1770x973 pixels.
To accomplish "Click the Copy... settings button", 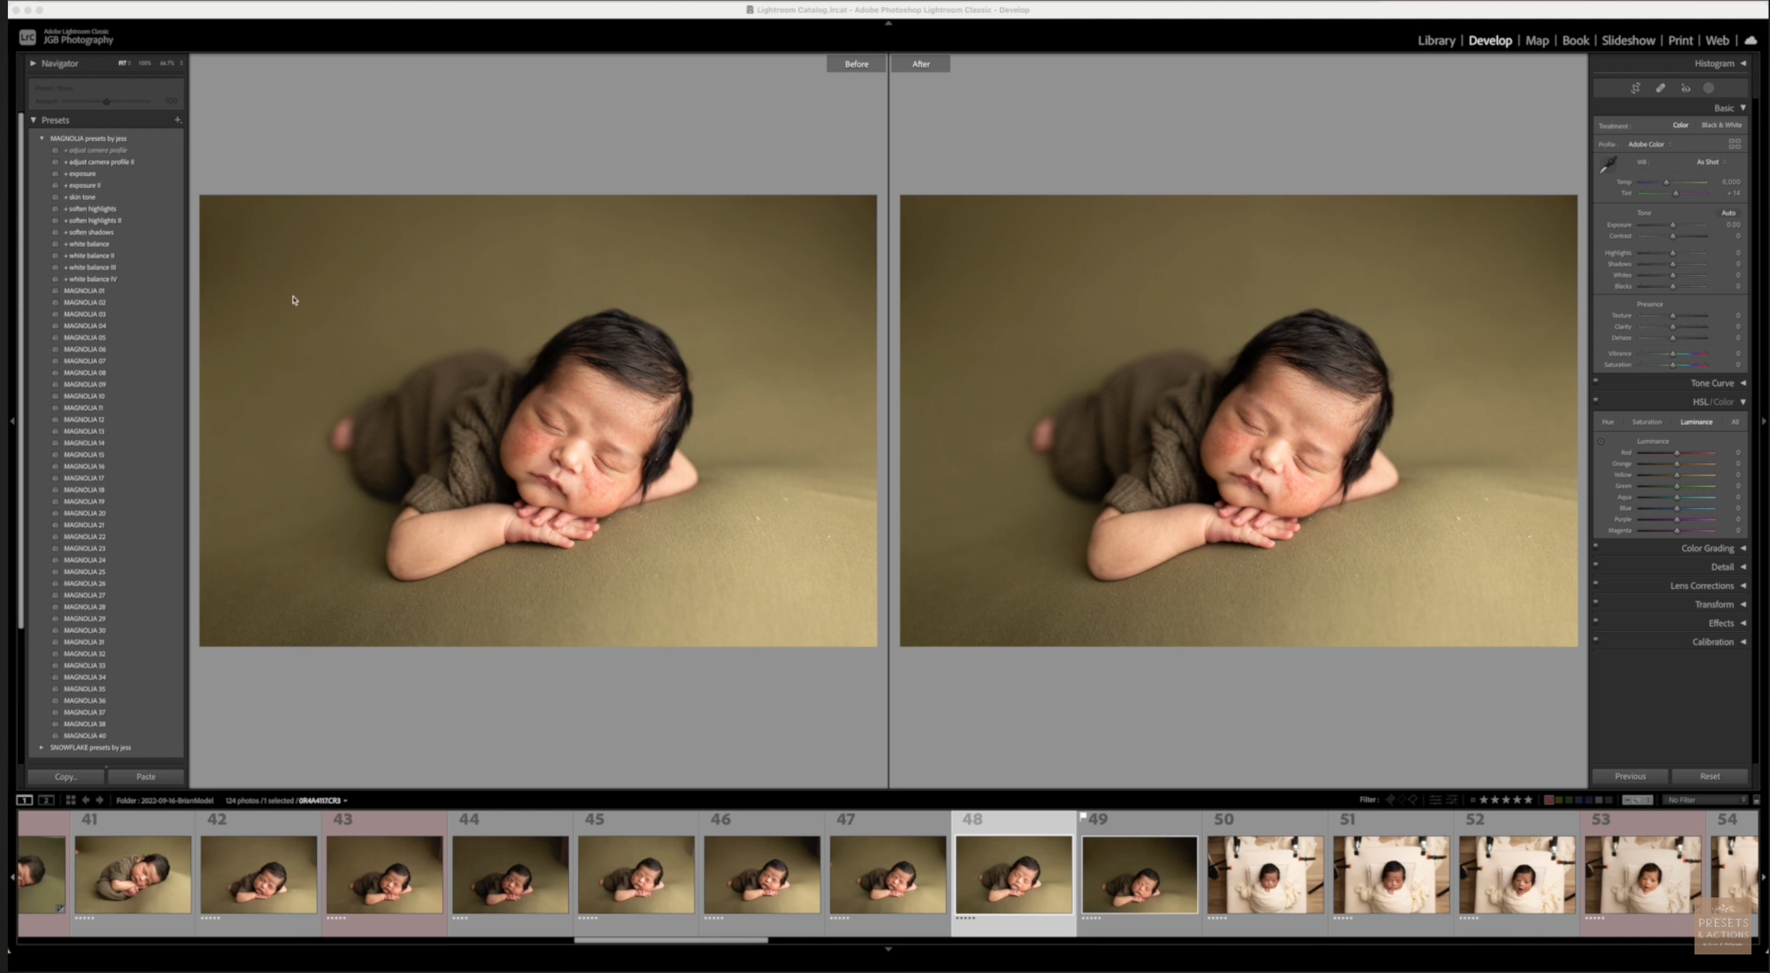I will 66,777.
